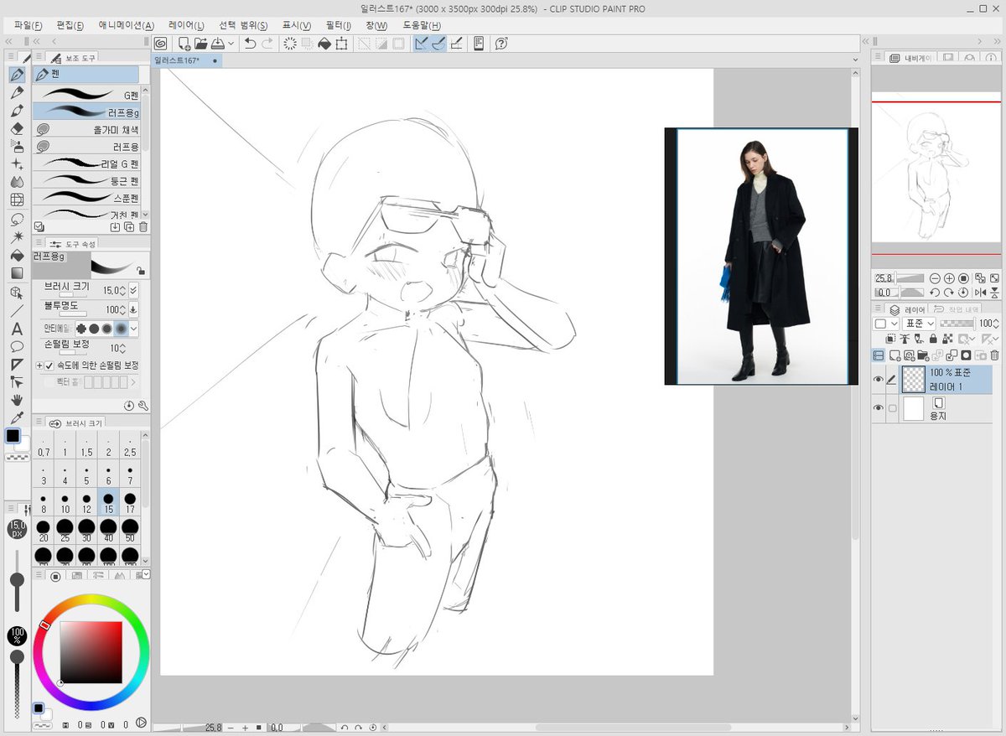Toggle the lock layer icon
This screenshot has width=1006, height=736.
[x=934, y=339]
